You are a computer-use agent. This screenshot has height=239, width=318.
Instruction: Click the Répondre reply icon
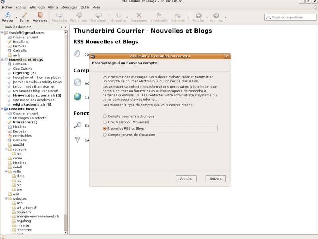click(x=59, y=15)
